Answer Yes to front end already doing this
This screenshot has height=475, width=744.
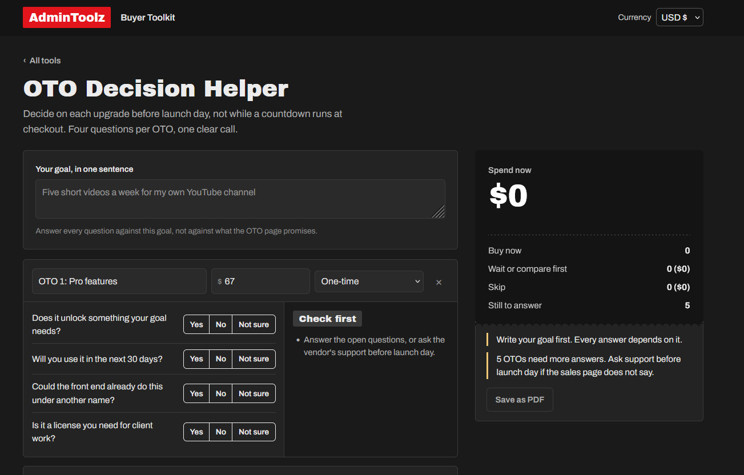[196, 393]
